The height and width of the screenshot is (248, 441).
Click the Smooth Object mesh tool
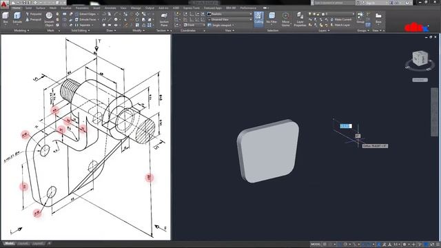point(49,19)
